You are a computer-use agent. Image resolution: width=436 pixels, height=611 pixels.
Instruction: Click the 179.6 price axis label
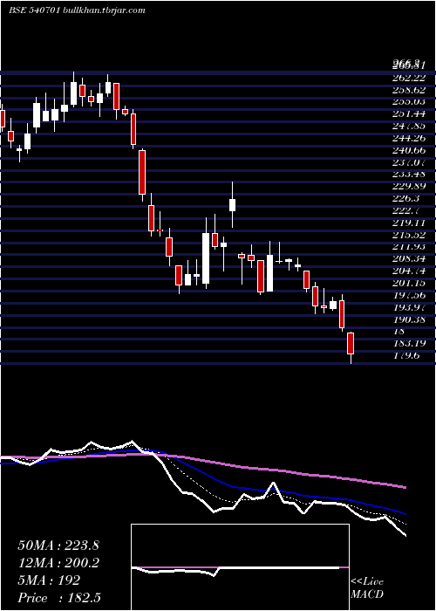[405, 356]
